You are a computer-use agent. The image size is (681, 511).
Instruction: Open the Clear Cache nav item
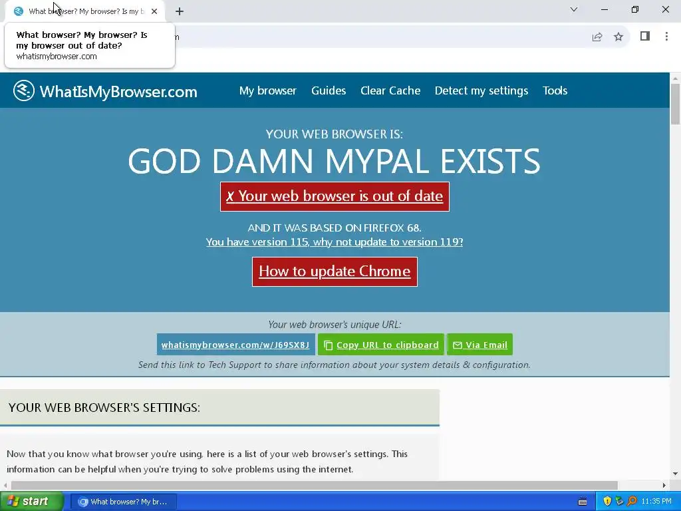pos(390,90)
